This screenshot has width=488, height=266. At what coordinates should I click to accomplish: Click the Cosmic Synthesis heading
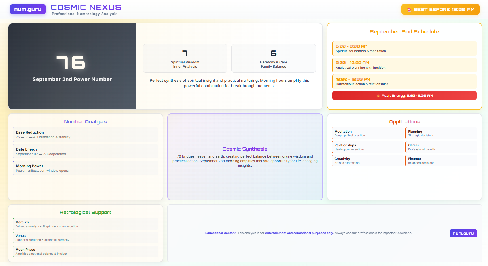pyautogui.click(x=245, y=149)
